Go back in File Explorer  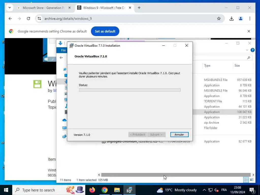pyautogui.click(x=61, y=58)
